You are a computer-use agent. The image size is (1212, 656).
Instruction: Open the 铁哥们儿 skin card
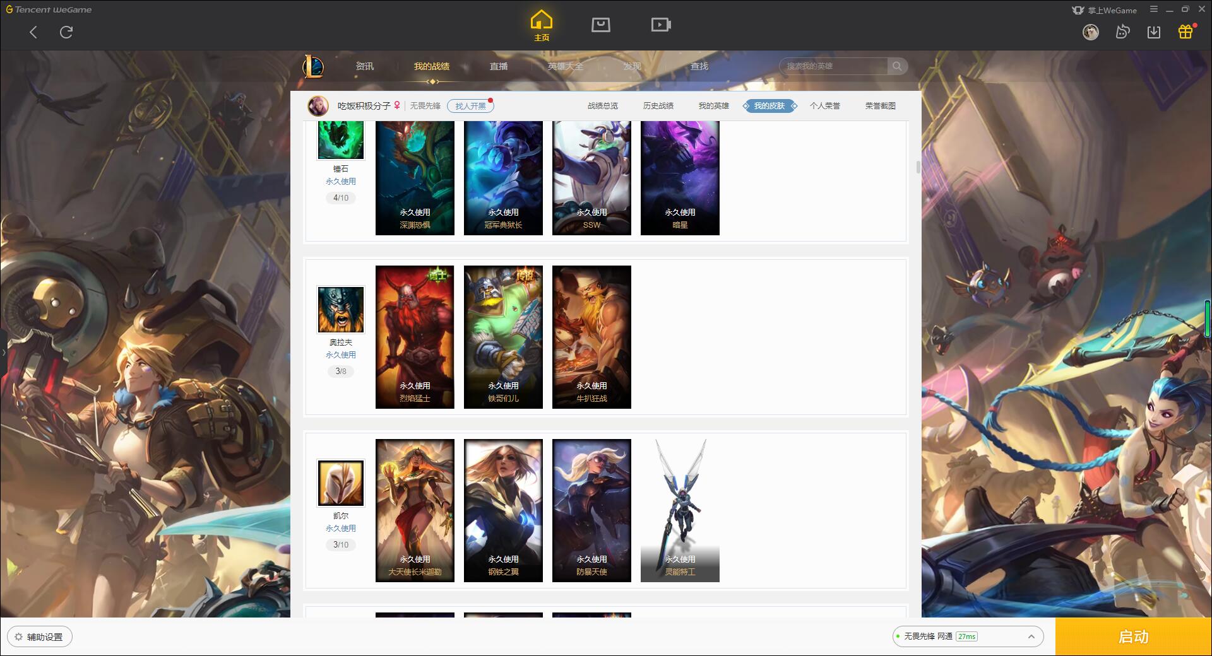tap(503, 337)
